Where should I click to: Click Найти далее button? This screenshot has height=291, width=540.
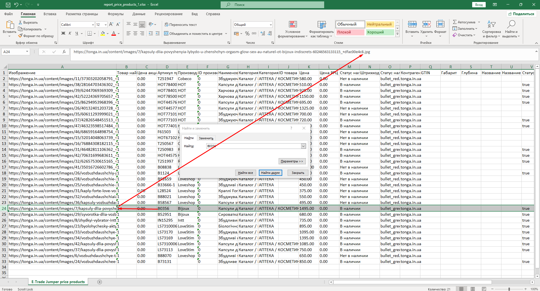(270, 173)
